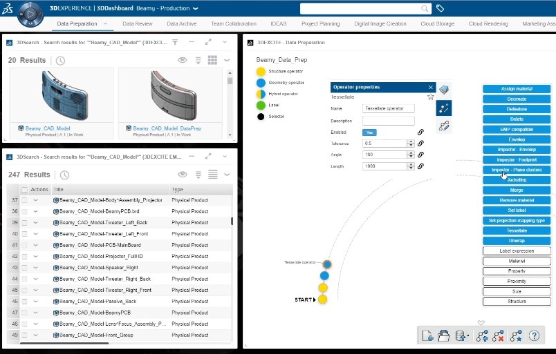This screenshot has height=354, width=556.
Task: Switch to IDEAS tab
Action: coord(279,23)
